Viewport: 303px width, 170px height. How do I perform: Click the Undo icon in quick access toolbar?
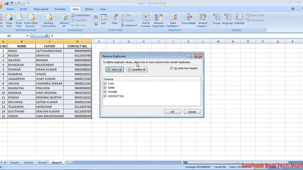[x=12, y=3]
